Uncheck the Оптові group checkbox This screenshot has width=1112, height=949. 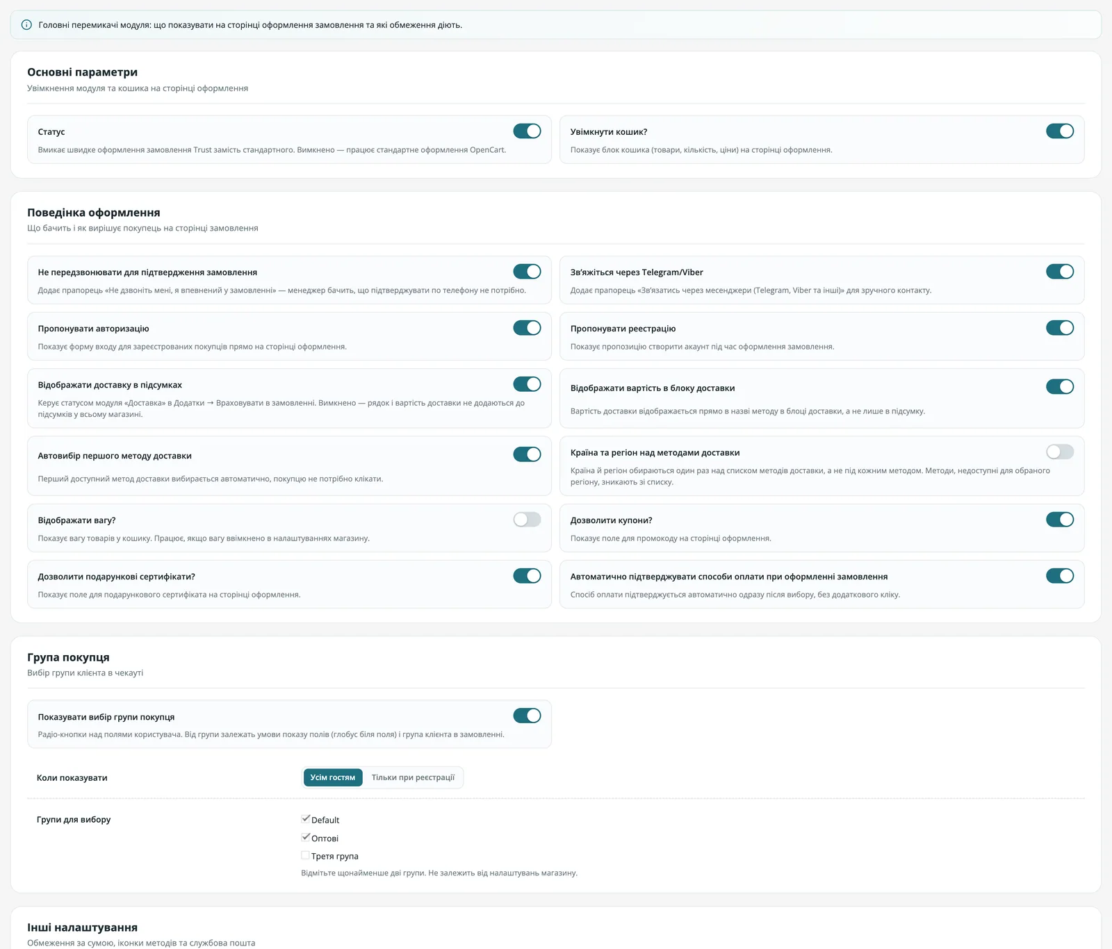(x=305, y=837)
